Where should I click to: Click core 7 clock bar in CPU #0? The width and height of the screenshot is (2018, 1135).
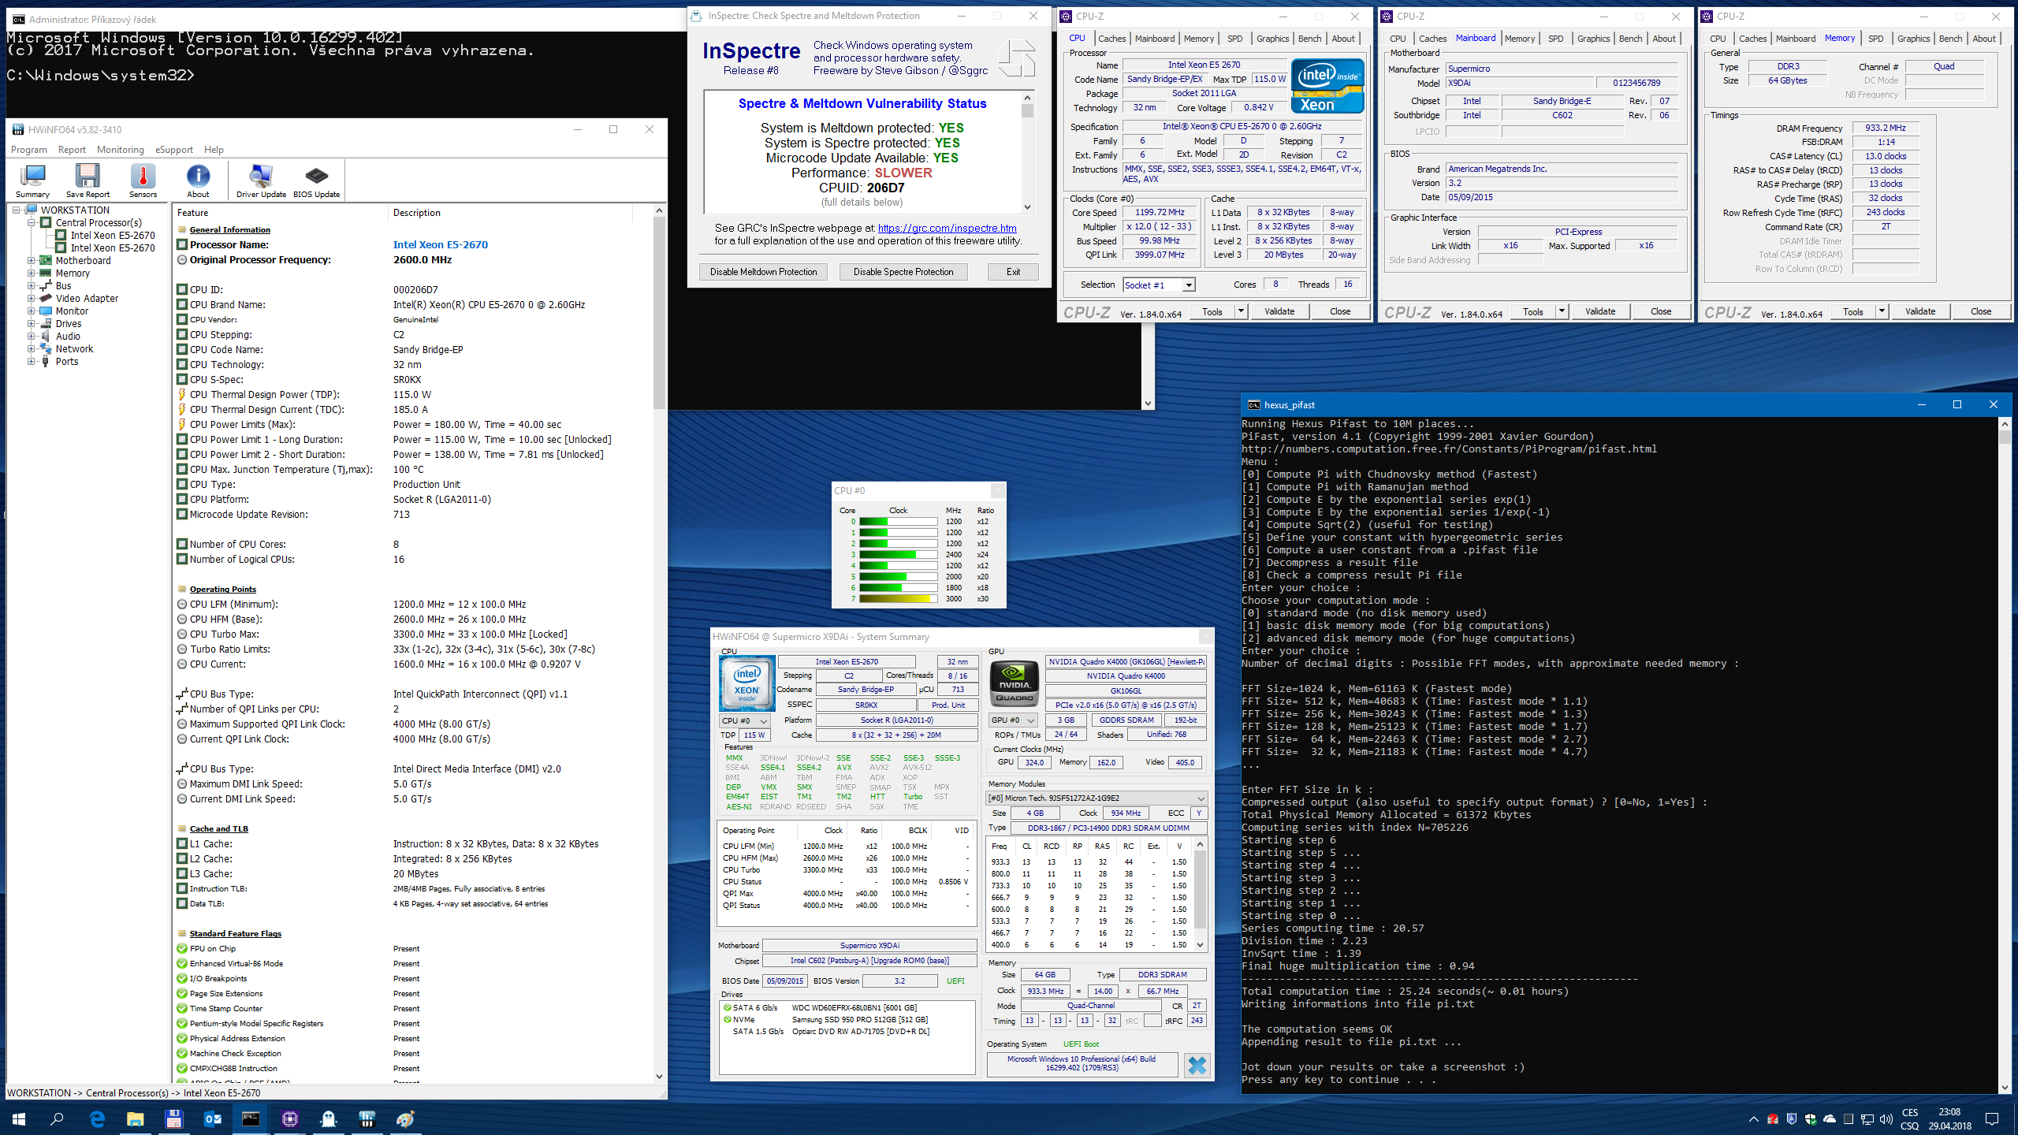(898, 599)
